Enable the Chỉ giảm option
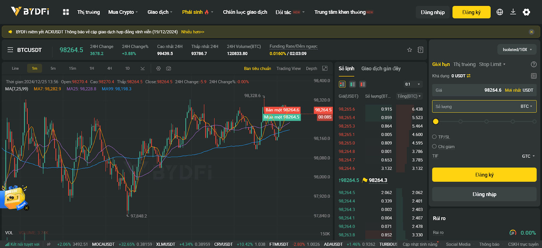 (x=434, y=147)
